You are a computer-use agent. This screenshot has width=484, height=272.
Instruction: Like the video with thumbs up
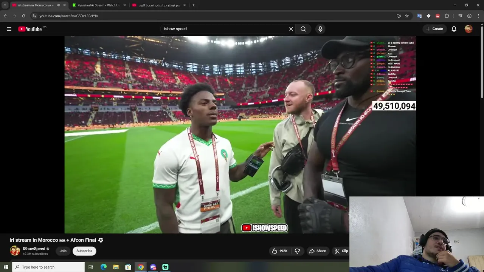coord(279,251)
